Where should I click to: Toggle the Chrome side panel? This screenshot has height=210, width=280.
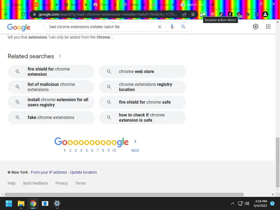256,14
